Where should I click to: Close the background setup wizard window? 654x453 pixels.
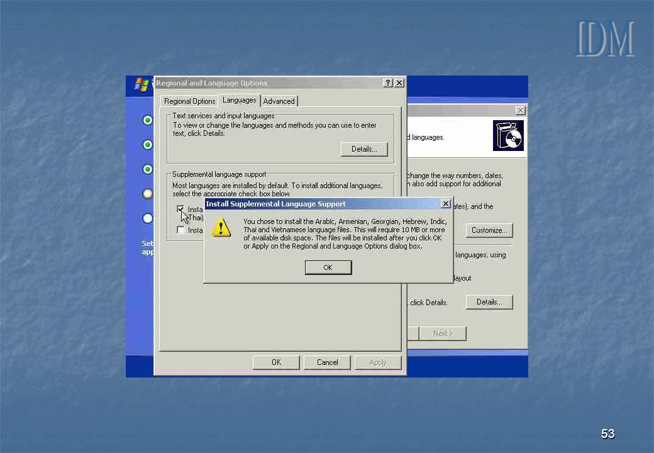(520, 110)
